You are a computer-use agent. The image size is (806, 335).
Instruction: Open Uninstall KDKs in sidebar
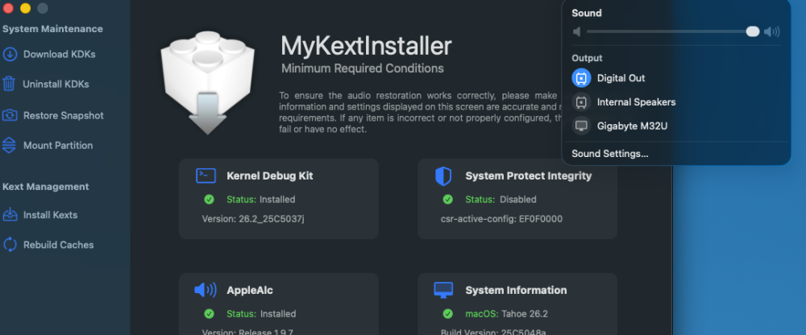click(x=56, y=85)
